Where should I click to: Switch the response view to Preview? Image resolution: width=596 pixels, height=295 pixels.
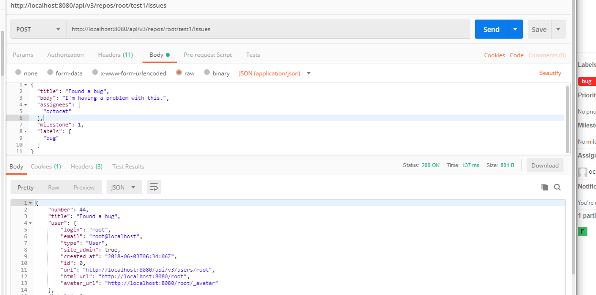[84, 188]
